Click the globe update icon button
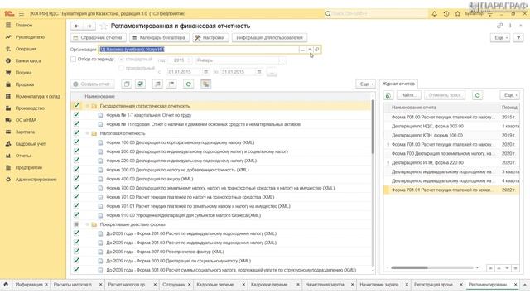 (140, 84)
